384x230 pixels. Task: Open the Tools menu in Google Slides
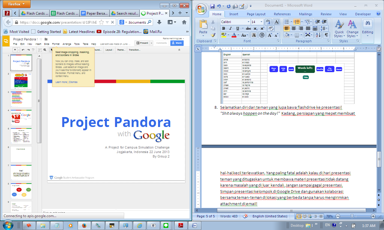[x=77, y=44]
